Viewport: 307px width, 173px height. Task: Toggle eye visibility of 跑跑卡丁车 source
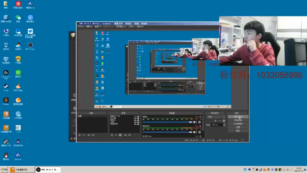click(x=135, y=116)
